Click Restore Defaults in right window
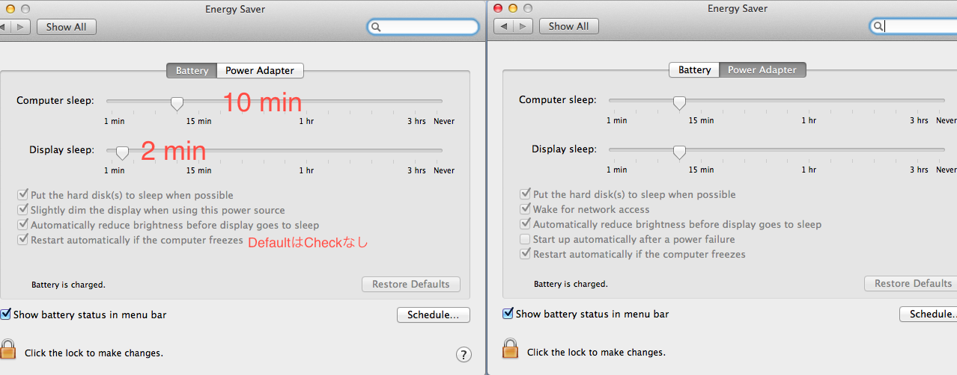Screen dimensions: 957x375 coord(912,283)
